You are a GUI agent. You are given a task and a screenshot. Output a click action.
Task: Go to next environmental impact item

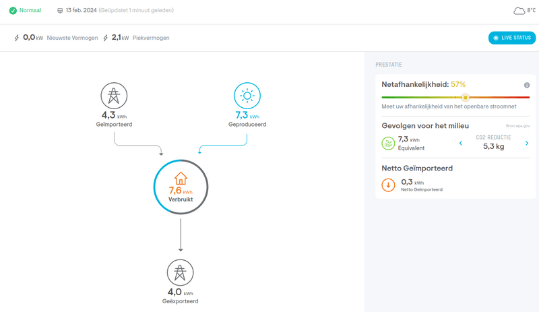[527, 143]
